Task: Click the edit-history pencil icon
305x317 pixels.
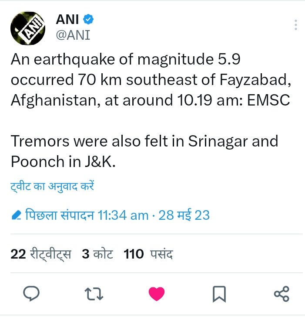Action: pos(17,215)
